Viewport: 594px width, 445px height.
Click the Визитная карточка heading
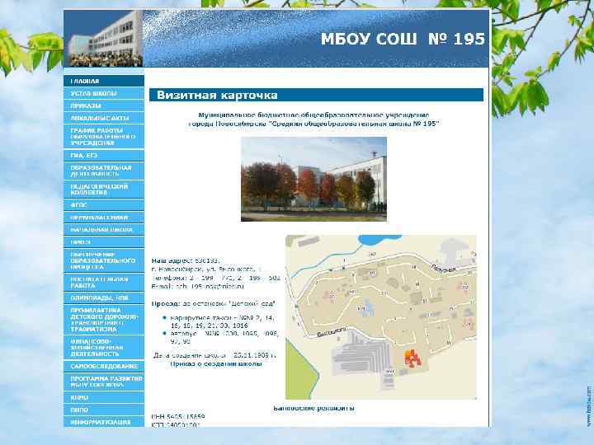pyautogui.click(x=217, y=95)
